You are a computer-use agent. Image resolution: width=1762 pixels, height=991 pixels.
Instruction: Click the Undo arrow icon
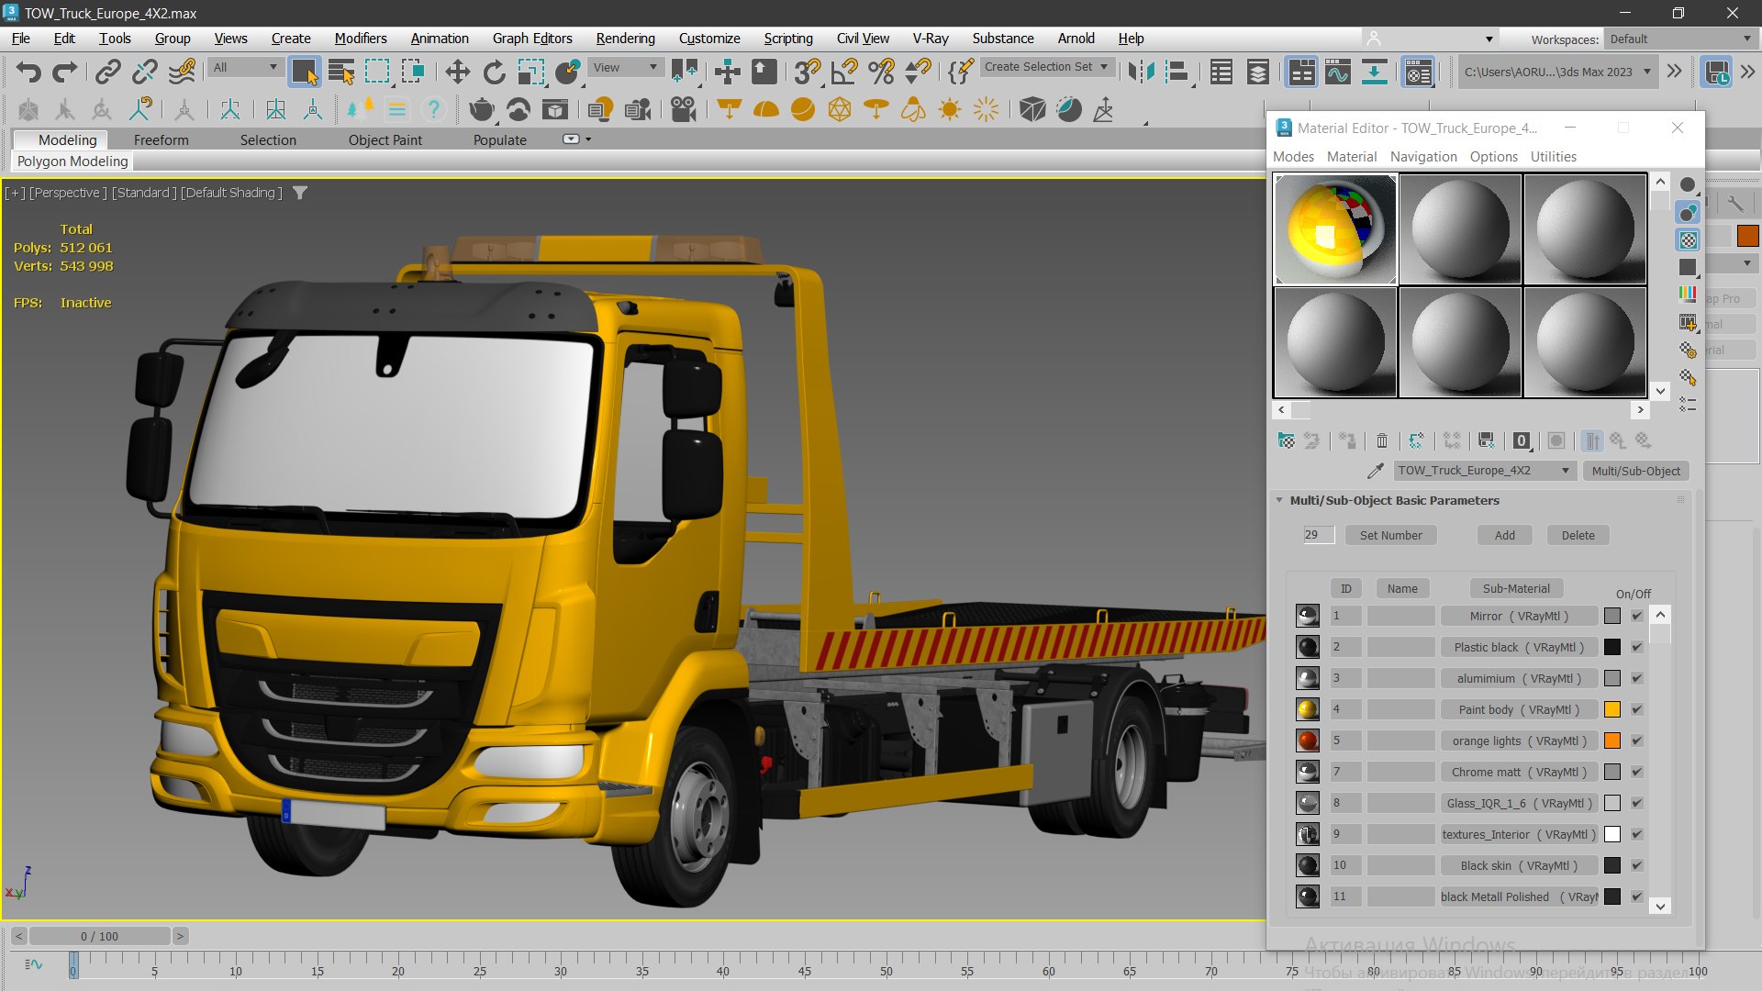pyautogui.click(x=28, y=72)
